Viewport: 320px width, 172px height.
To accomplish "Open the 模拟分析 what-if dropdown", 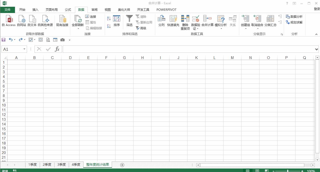I will (221, 28).
